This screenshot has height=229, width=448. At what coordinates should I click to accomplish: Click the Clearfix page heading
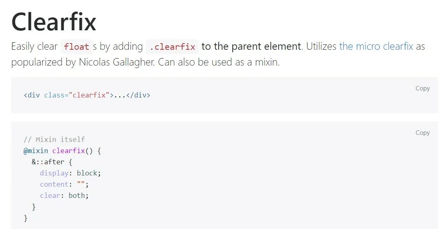pyautogui.click(x=54, y=22)
